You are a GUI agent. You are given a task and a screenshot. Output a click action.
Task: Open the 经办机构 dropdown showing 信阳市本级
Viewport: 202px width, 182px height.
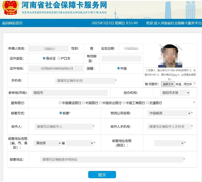pos(175,93)
